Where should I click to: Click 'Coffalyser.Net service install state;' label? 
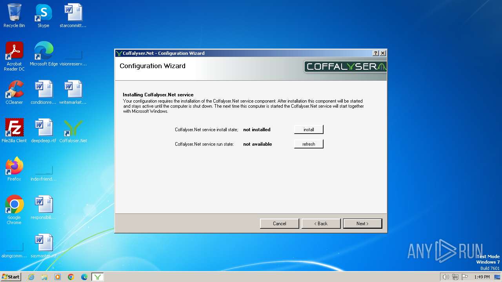pyautogui.click(x=207, y=130)
